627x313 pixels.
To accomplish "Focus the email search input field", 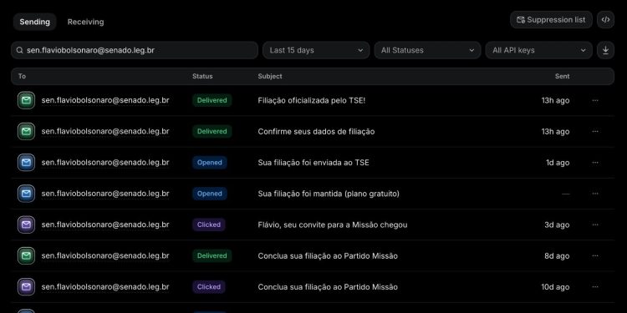I will (135, 50).
